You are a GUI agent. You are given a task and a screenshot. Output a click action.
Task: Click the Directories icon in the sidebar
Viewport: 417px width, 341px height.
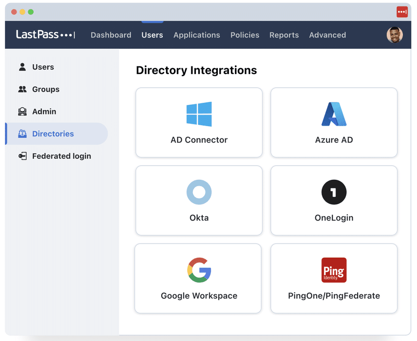point(23,133)
